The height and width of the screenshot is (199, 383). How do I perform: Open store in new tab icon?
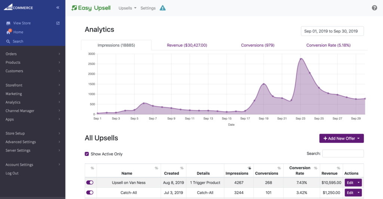[x=58, y=23]
